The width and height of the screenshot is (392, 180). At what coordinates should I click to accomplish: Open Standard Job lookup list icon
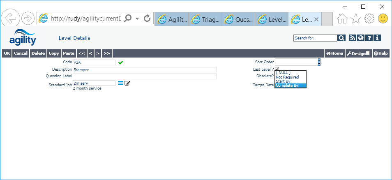pos(120,83)
